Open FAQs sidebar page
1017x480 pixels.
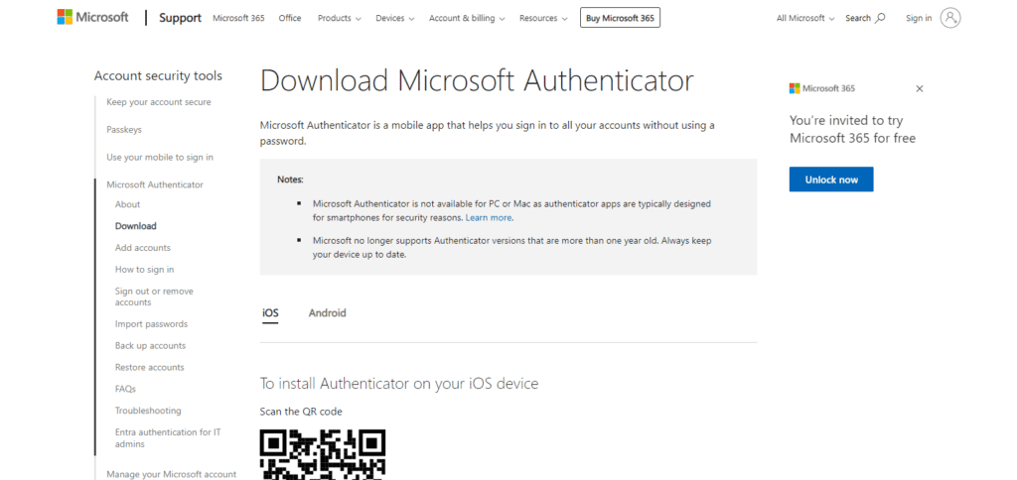(x=125, y=390)
